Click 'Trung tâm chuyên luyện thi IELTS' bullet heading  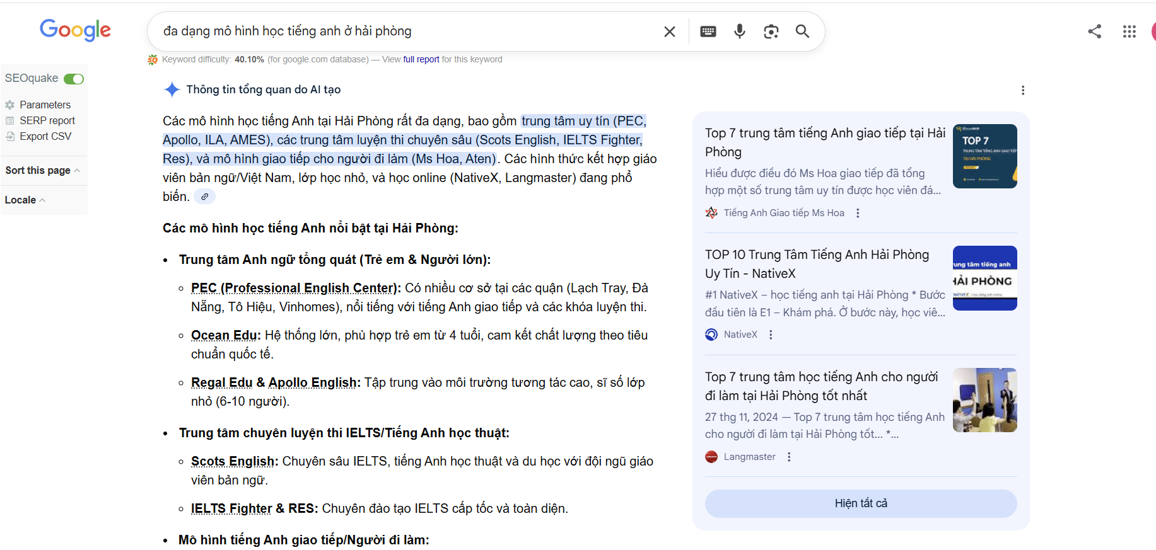tap(344, 433)
